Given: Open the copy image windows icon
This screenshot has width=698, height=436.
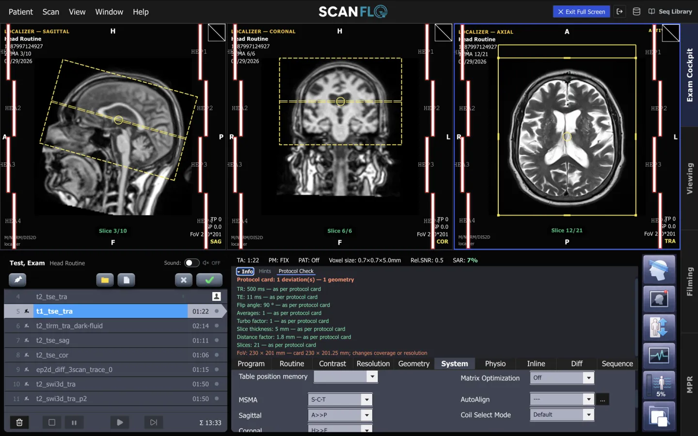Looking at the screenshot, I should 659,417.
